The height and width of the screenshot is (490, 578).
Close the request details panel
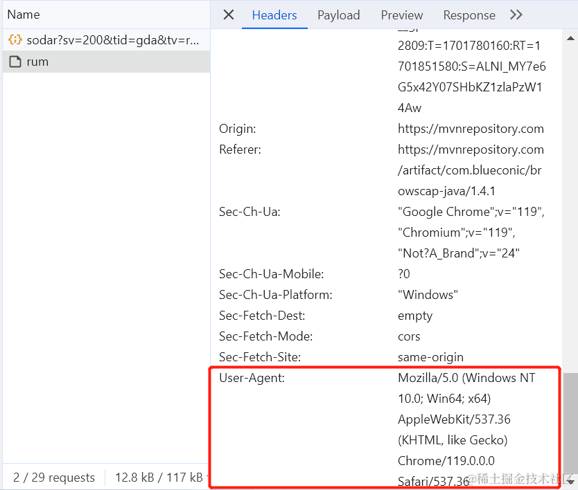click(229, 15)
